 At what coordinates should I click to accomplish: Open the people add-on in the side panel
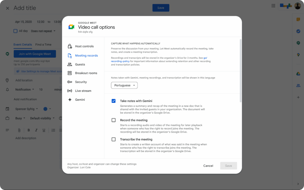298,85
